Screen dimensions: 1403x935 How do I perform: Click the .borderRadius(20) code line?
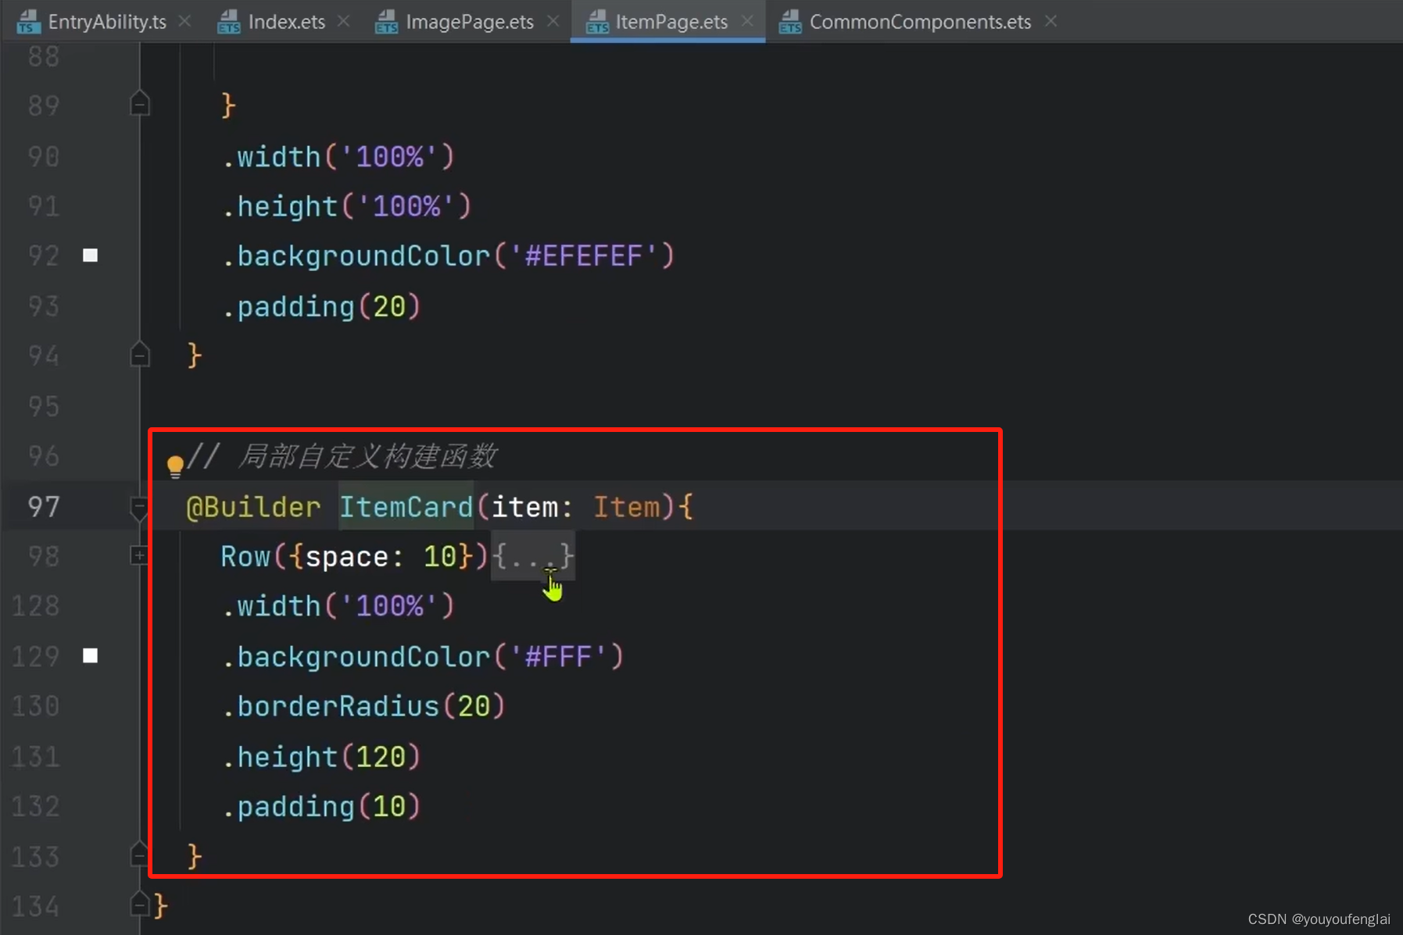click(x=363, y=706)
